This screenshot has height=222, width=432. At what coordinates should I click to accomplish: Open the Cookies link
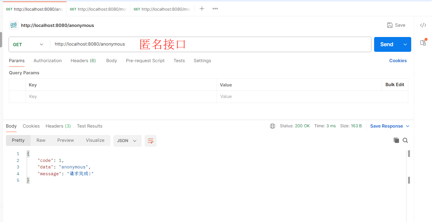398,61
